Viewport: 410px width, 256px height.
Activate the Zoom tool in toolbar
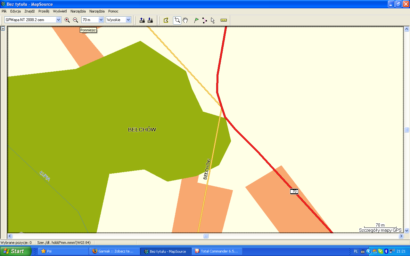(177, 20)
